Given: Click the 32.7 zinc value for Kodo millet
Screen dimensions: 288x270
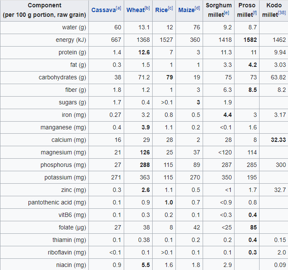Looking at the screenshot, I should pyautogui.click(x=280, y=190).
